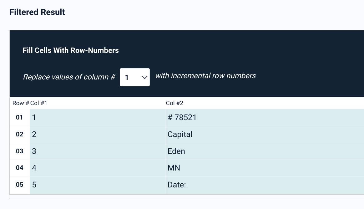Select Col #1 cell in row 05
Image resolution: width=364 pixels, height=209 pixels.
click(x=97, y=185)
